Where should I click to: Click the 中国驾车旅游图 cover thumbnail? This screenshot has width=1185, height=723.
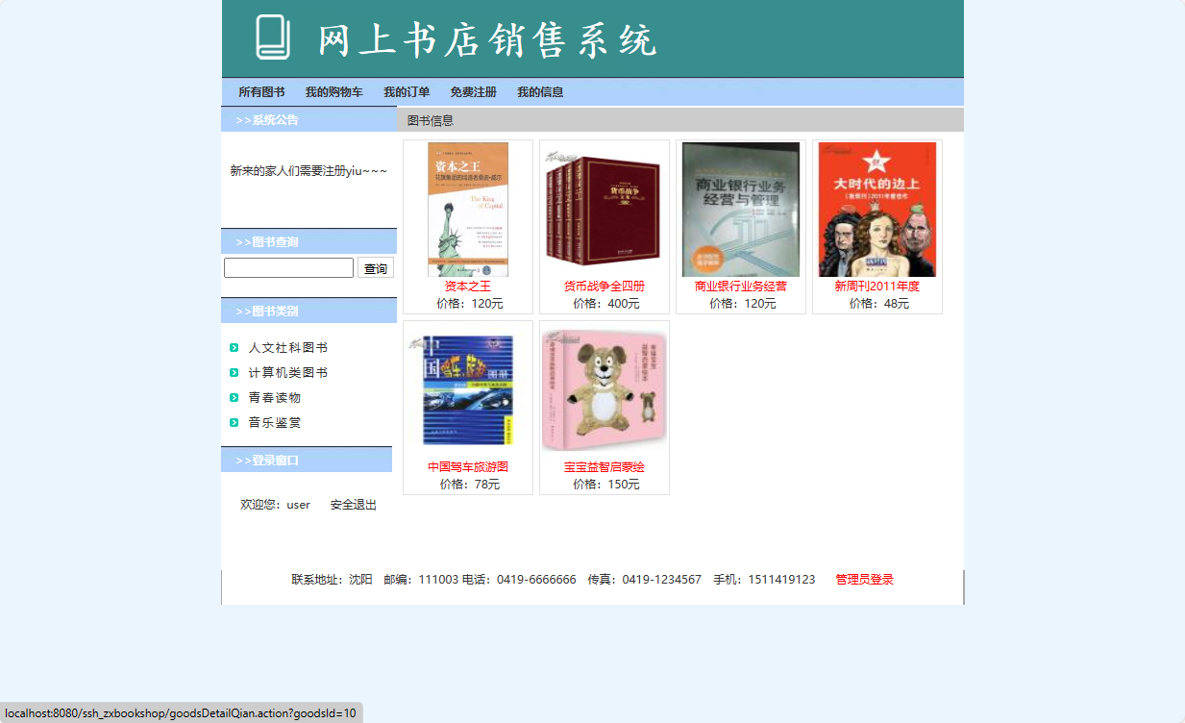pyautogui.click(x=467, y=388)
